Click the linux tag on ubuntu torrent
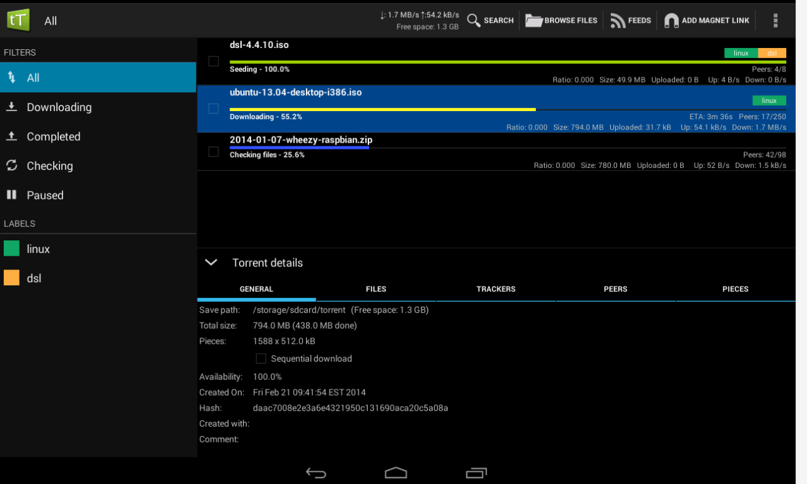Image resolution: width=807 pixels, height=484 pixels. (x=769, y=100)
